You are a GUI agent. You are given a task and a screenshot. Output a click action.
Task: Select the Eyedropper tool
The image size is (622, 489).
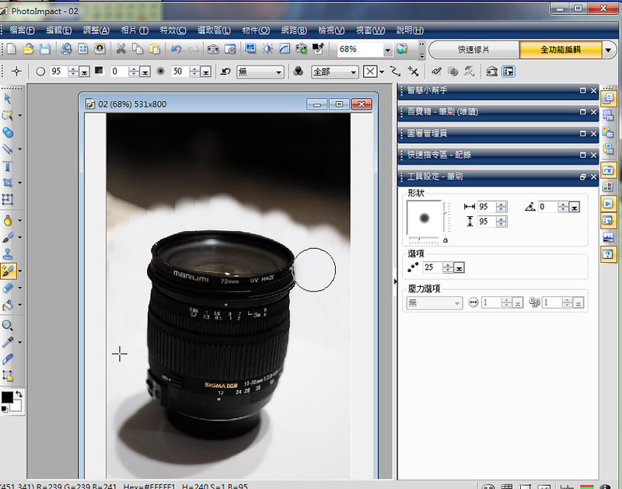8,342
